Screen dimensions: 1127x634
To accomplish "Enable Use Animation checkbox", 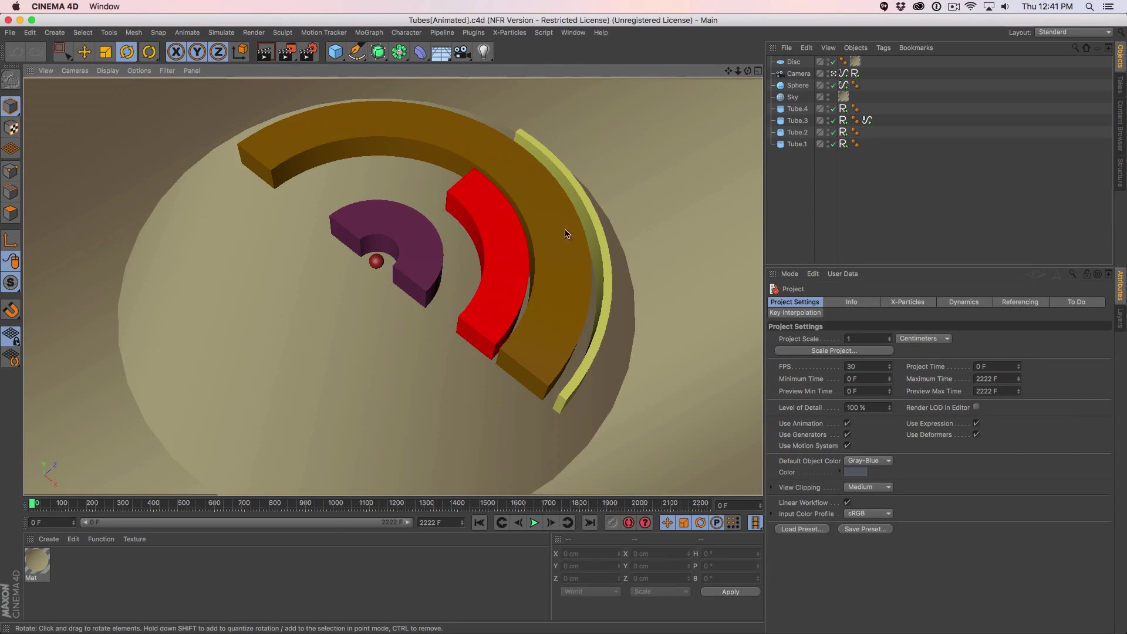I will (x=847, y=423).
